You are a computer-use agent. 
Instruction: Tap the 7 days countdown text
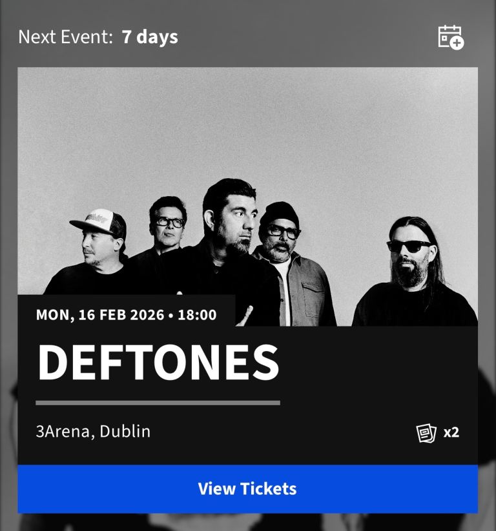point(150,37)
